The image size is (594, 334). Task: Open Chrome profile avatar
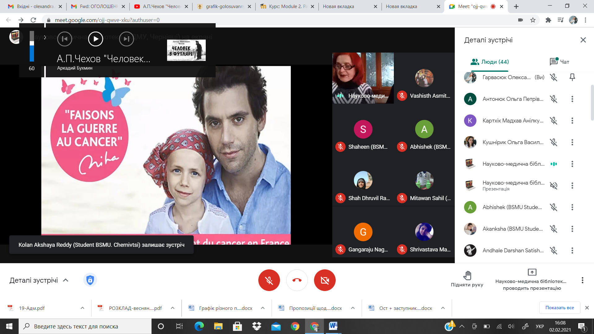tap(573, 20)
